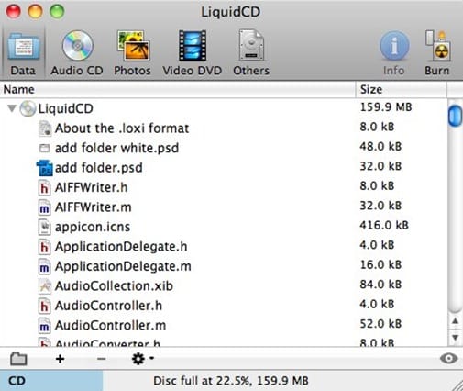Screen dimensions: 463x391
Task: Remove item with the minus button
Action: (x=101, y=359)
